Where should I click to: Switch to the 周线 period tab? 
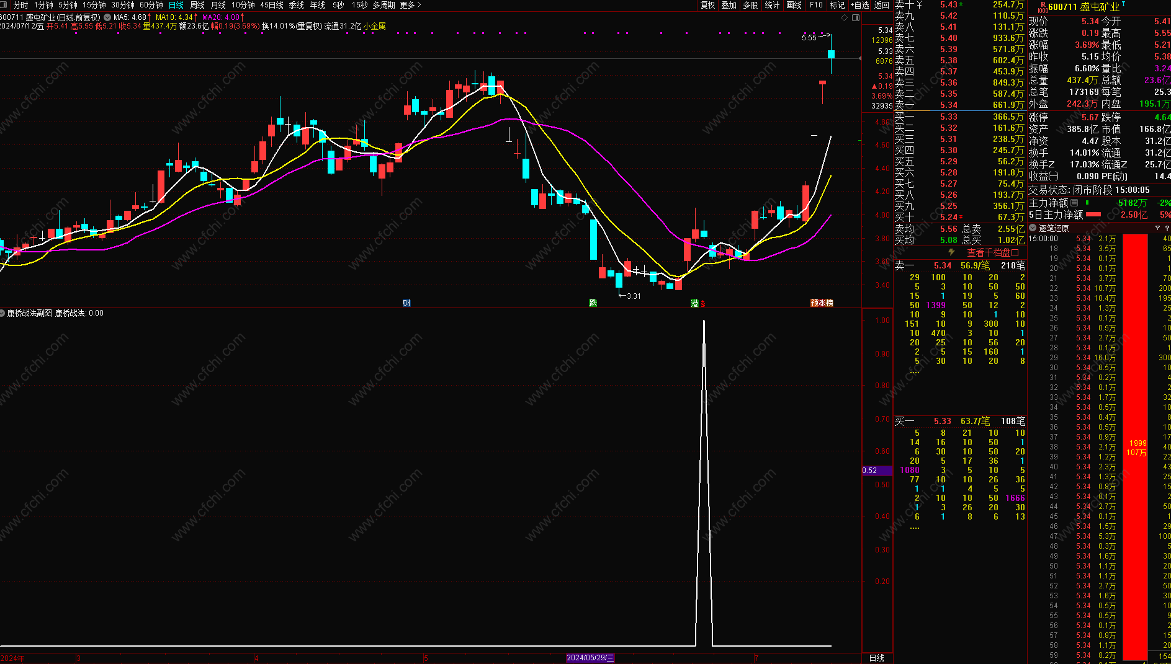pos(197,5)
